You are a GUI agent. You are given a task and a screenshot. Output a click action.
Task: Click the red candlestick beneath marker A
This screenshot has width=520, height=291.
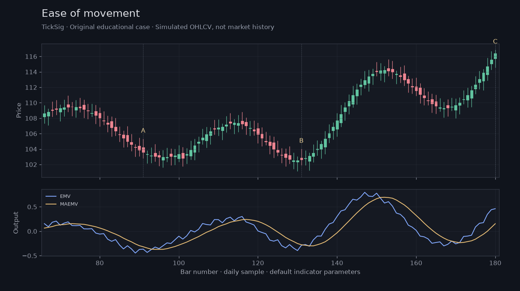143,150
